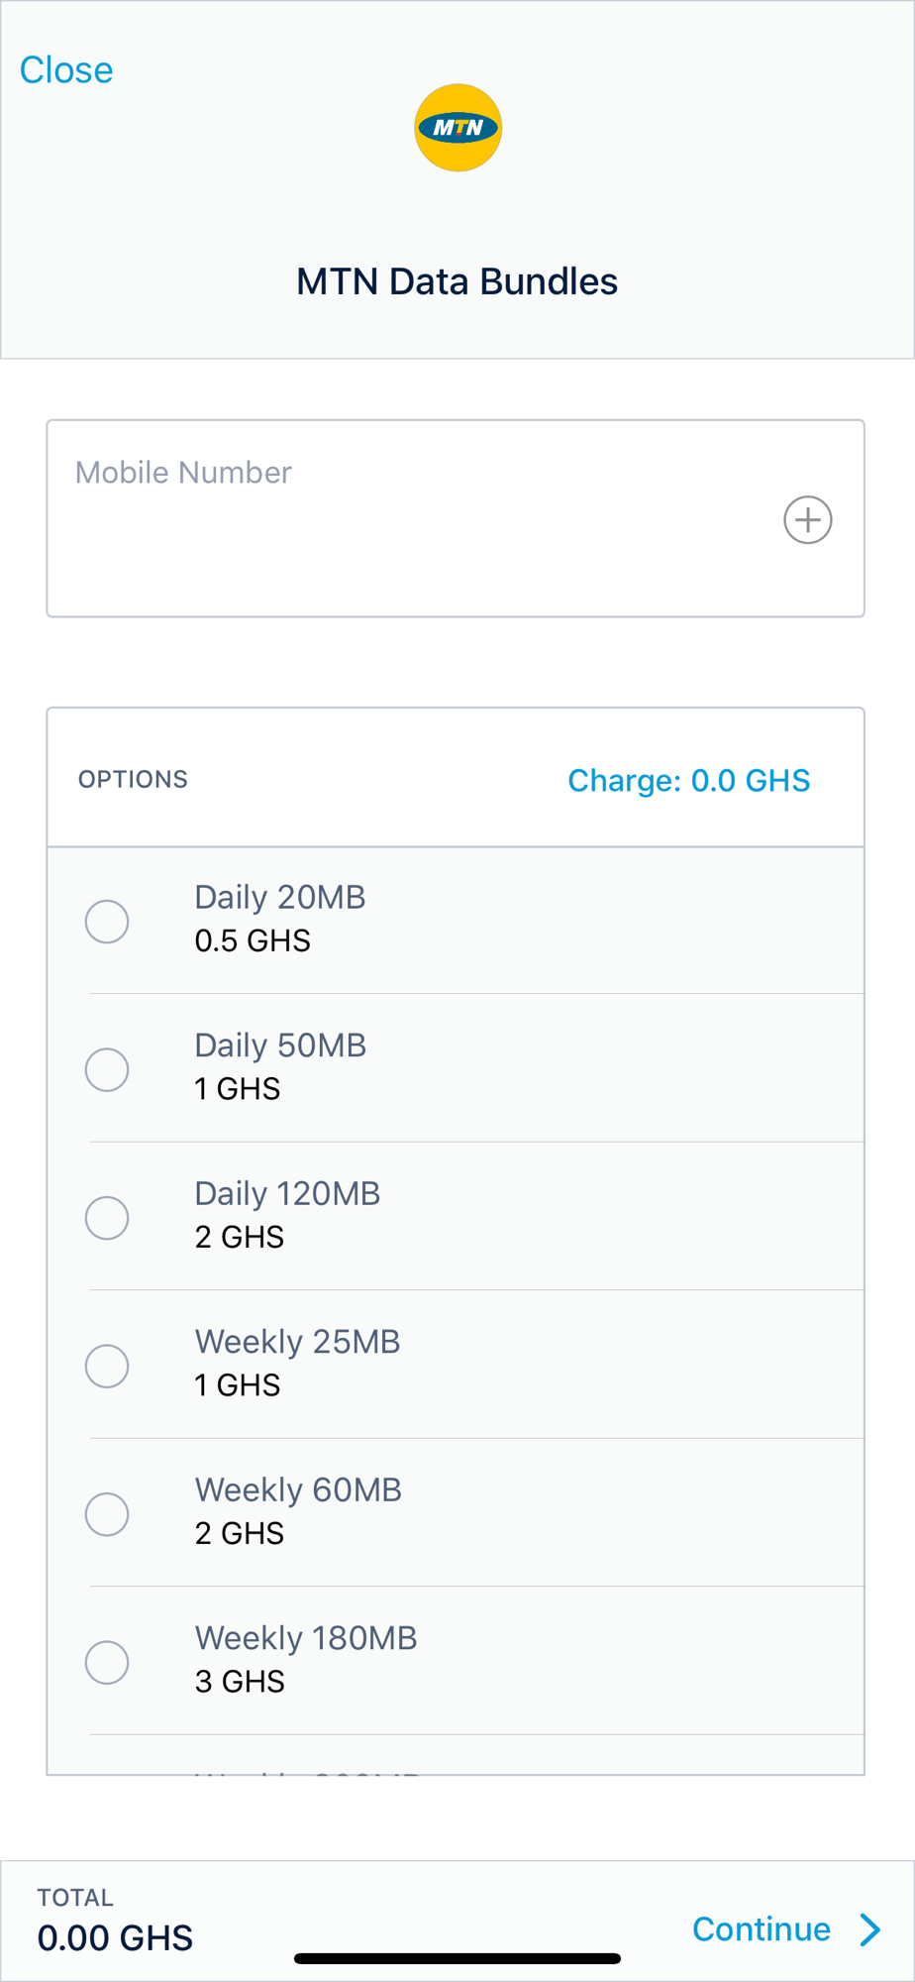Screen dimensions: 915x1982
Task: Click the Continue chevron arrow
Action: (870, 1929)
